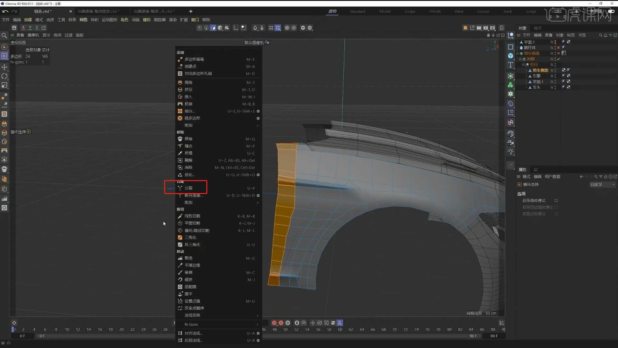
Task: Choose Extrude (挤压) in the popup menu
Action: click(x=219, y=90)
